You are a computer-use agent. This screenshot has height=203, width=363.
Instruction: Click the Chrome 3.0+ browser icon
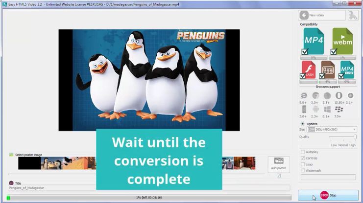coord(315,95)
